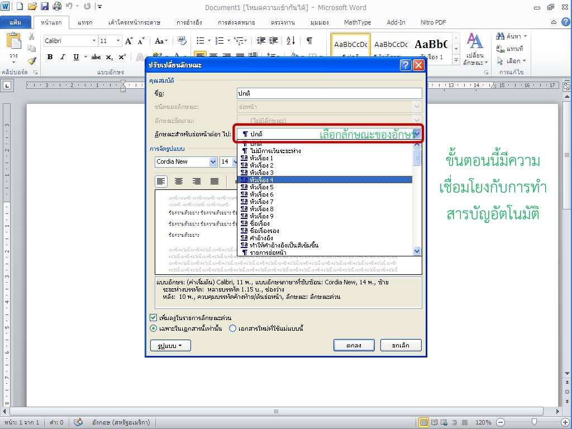This screenshot has height=429, width=572.
Task: Toggle Strikethrough abc icon
Action: 96,57
